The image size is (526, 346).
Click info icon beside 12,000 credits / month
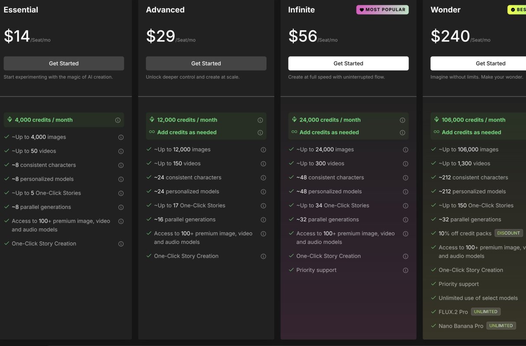[260, 120]
